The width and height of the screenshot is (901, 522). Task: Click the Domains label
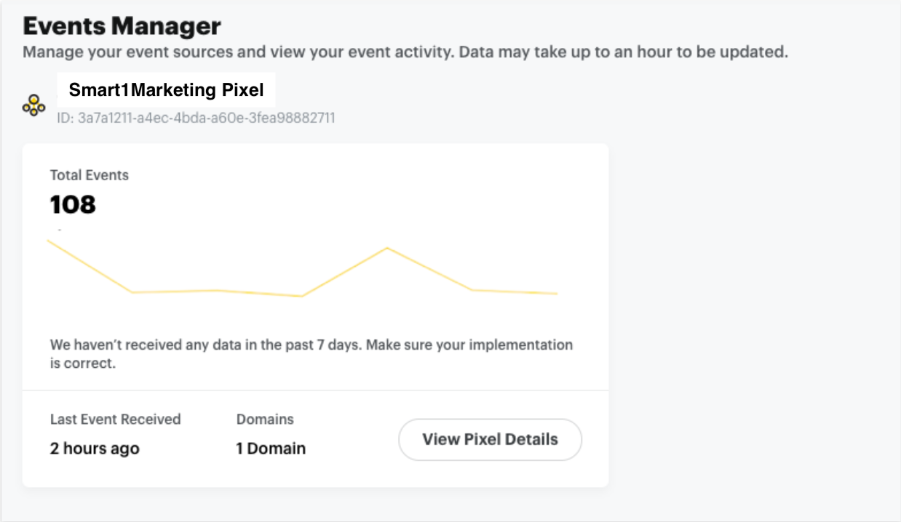point(265,419)
